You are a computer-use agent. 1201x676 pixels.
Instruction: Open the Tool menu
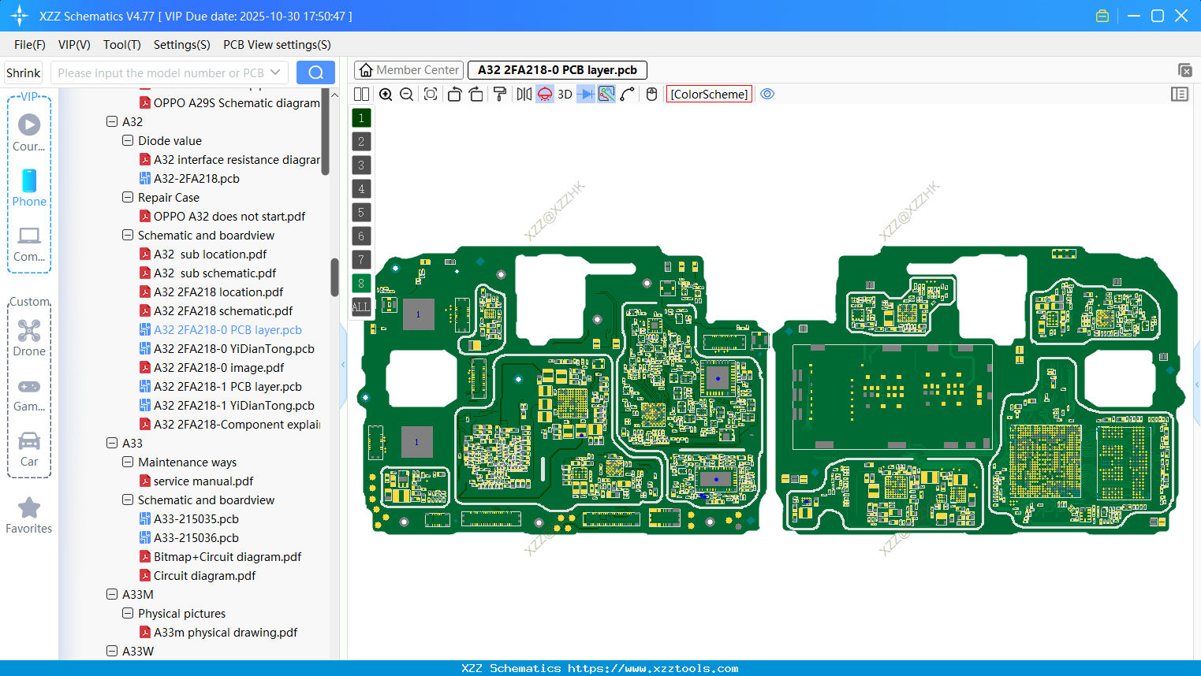pos(121,45)
